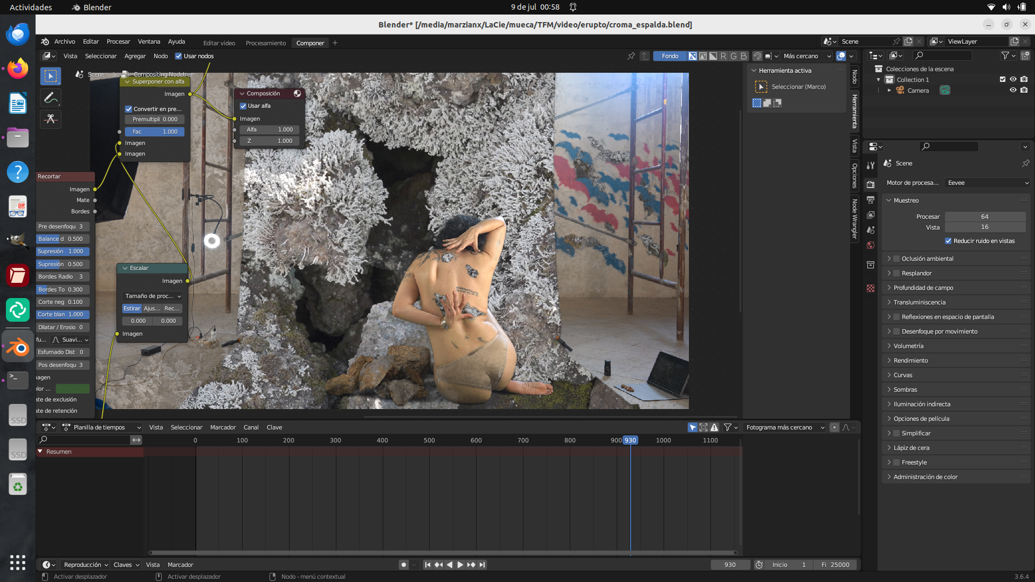Click the auto keying record button
This screenshot has width=1035, height=582.
click(403, 565)
